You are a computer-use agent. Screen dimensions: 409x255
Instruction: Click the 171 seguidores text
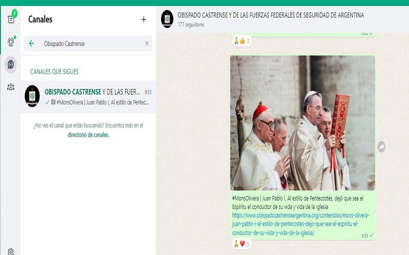pos(191,24)
